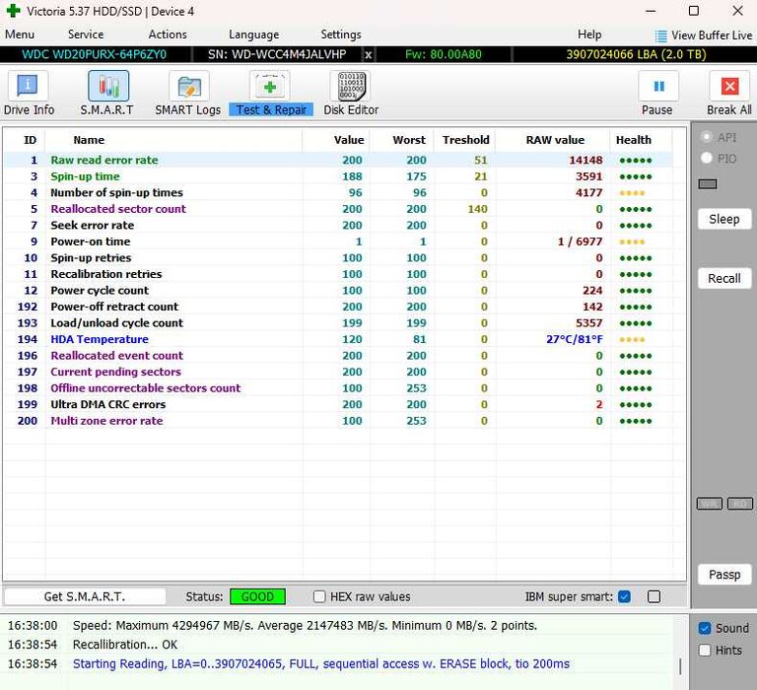Select the Seek error rate row
Viewport: 757px width, 690px height.
tap(338, 226)
